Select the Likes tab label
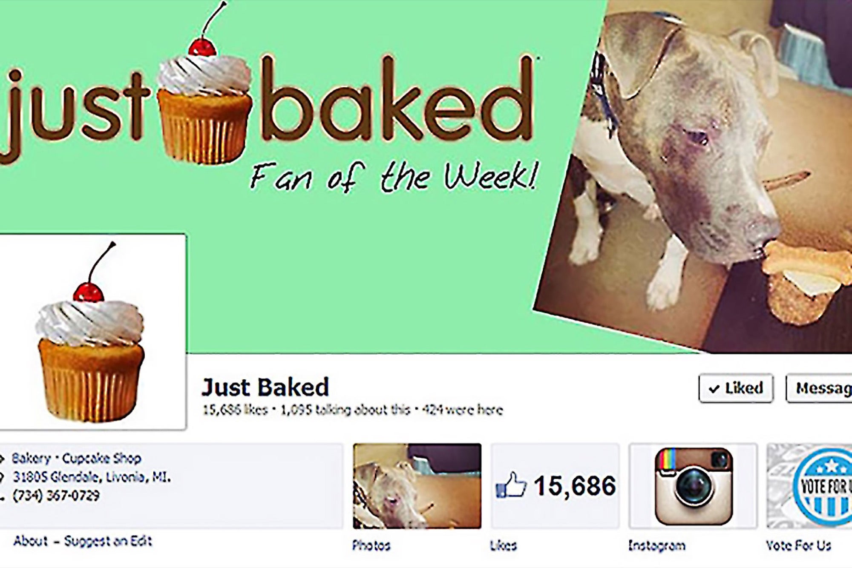This screenshot has height=568, width=852. coord(503,545)
